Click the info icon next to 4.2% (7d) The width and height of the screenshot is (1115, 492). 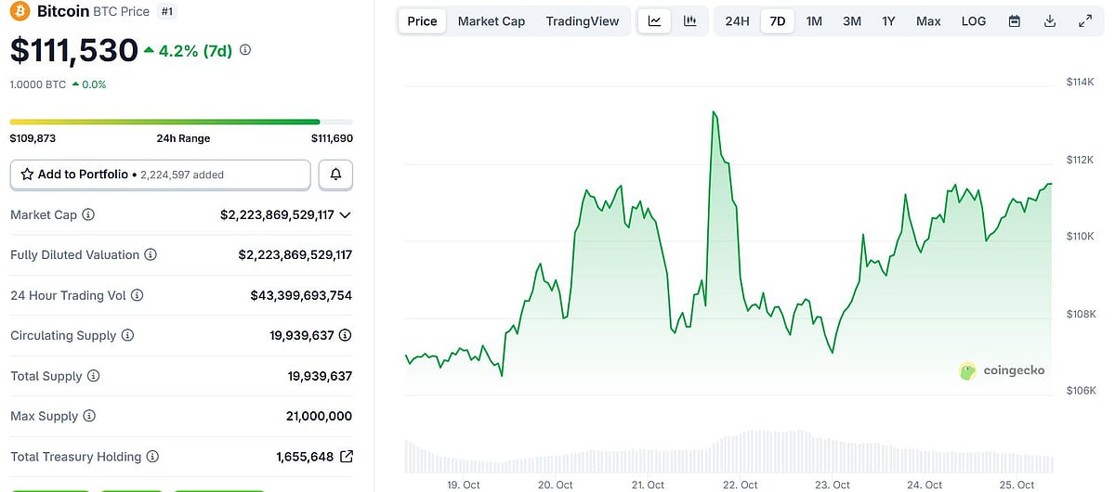(245, 50)
